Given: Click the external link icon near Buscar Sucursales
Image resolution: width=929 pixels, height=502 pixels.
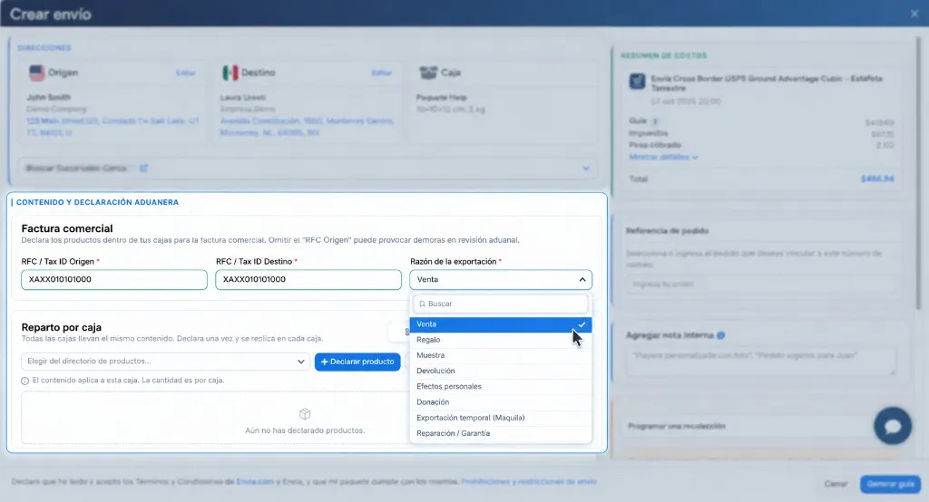Looking at the screenshot, I should 143,169.
